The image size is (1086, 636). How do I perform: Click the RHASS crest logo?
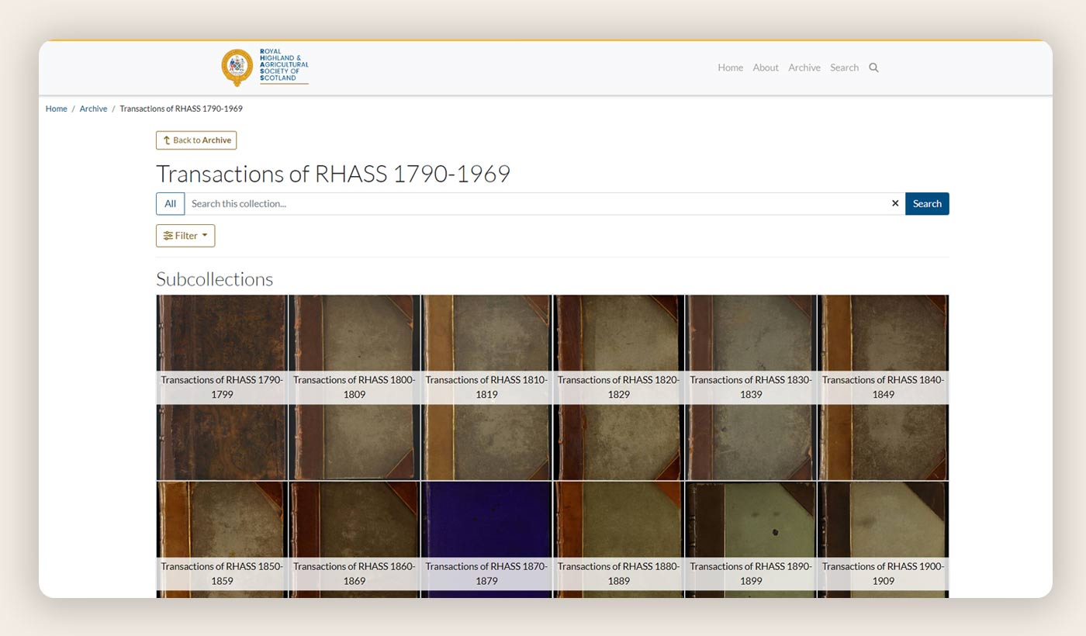tap(237, 67)
